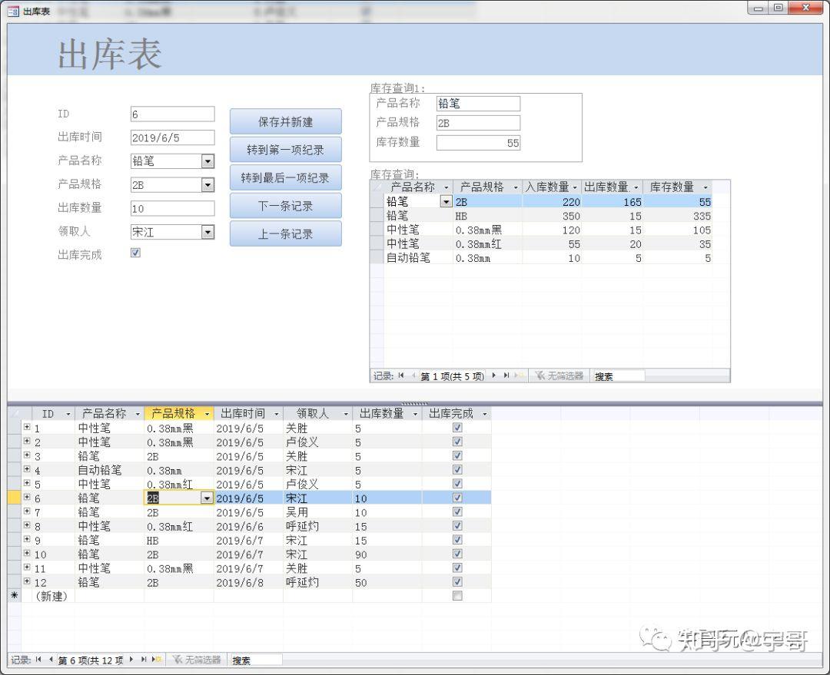Viewport: 830px width, 675px height.
Task: Toggle 出库完成 checkbox for record ID 10
Action: point(458,554)
